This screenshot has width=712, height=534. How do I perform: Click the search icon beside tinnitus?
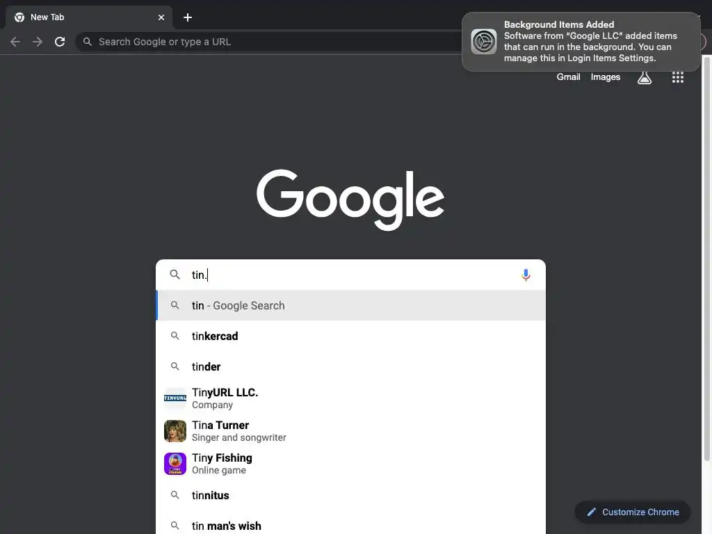[175, 495]
